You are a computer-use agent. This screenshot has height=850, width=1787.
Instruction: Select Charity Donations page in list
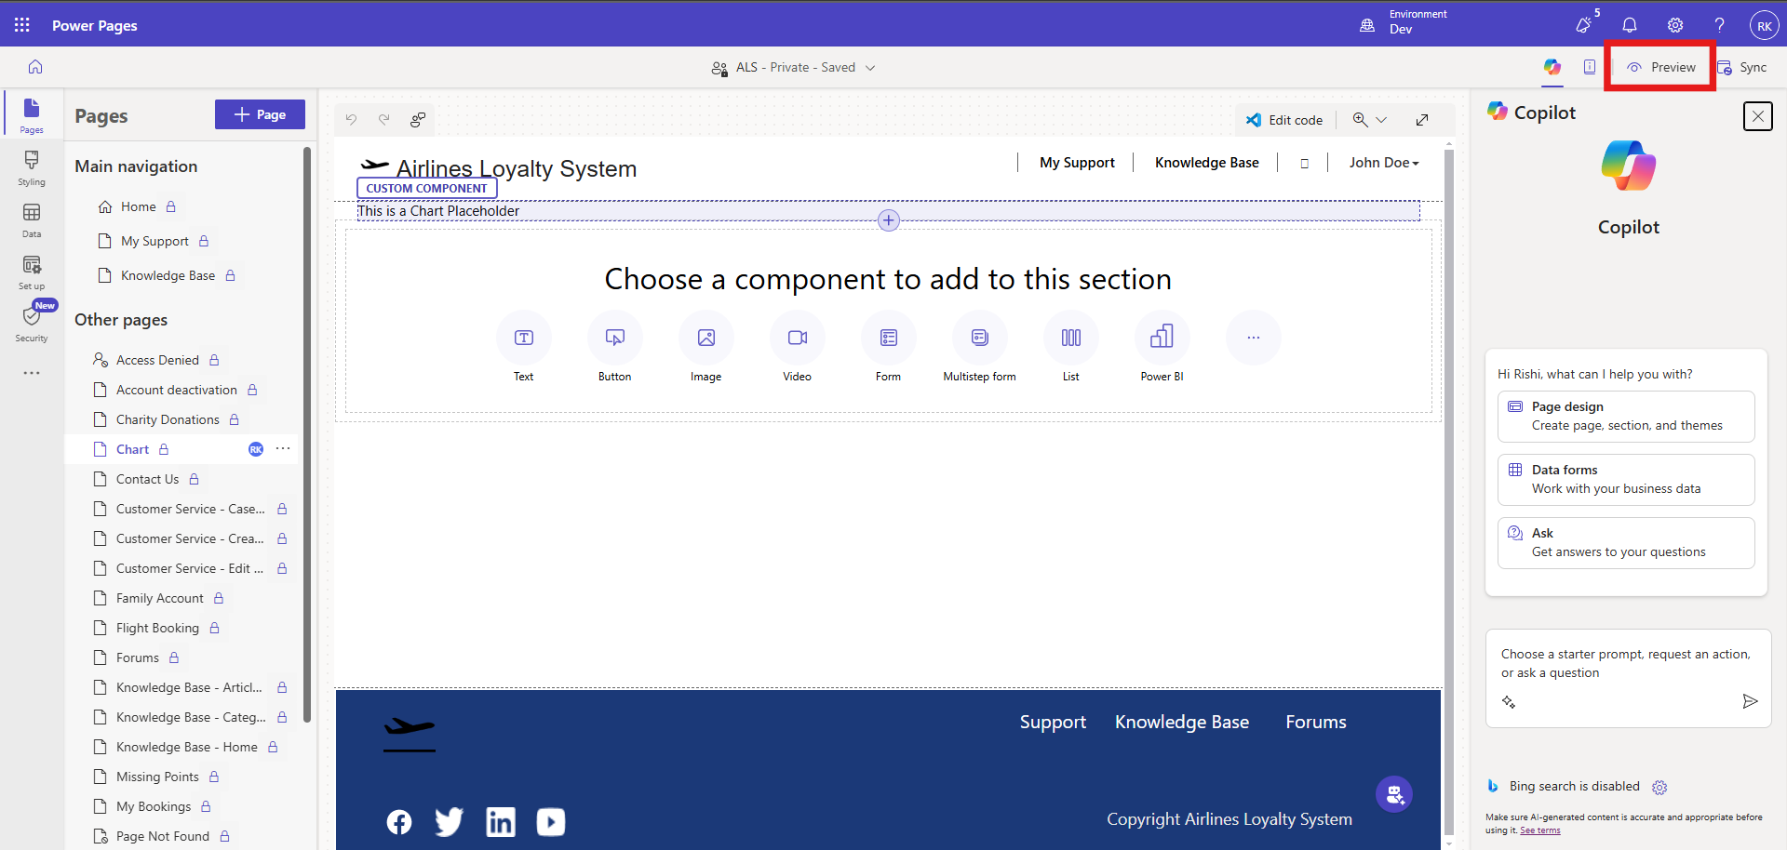[x=168, y=419]
